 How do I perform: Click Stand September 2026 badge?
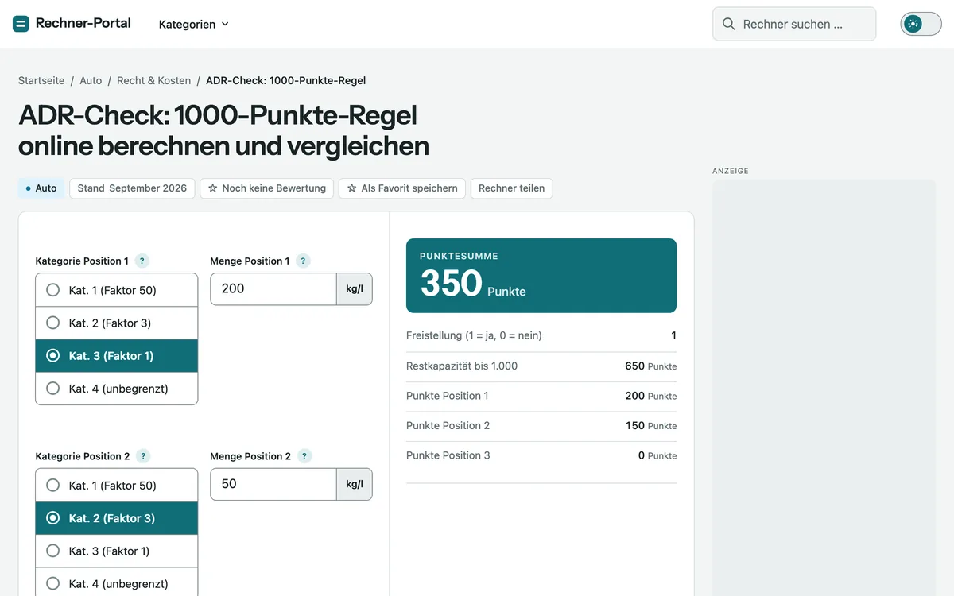(x=132, y=188)
